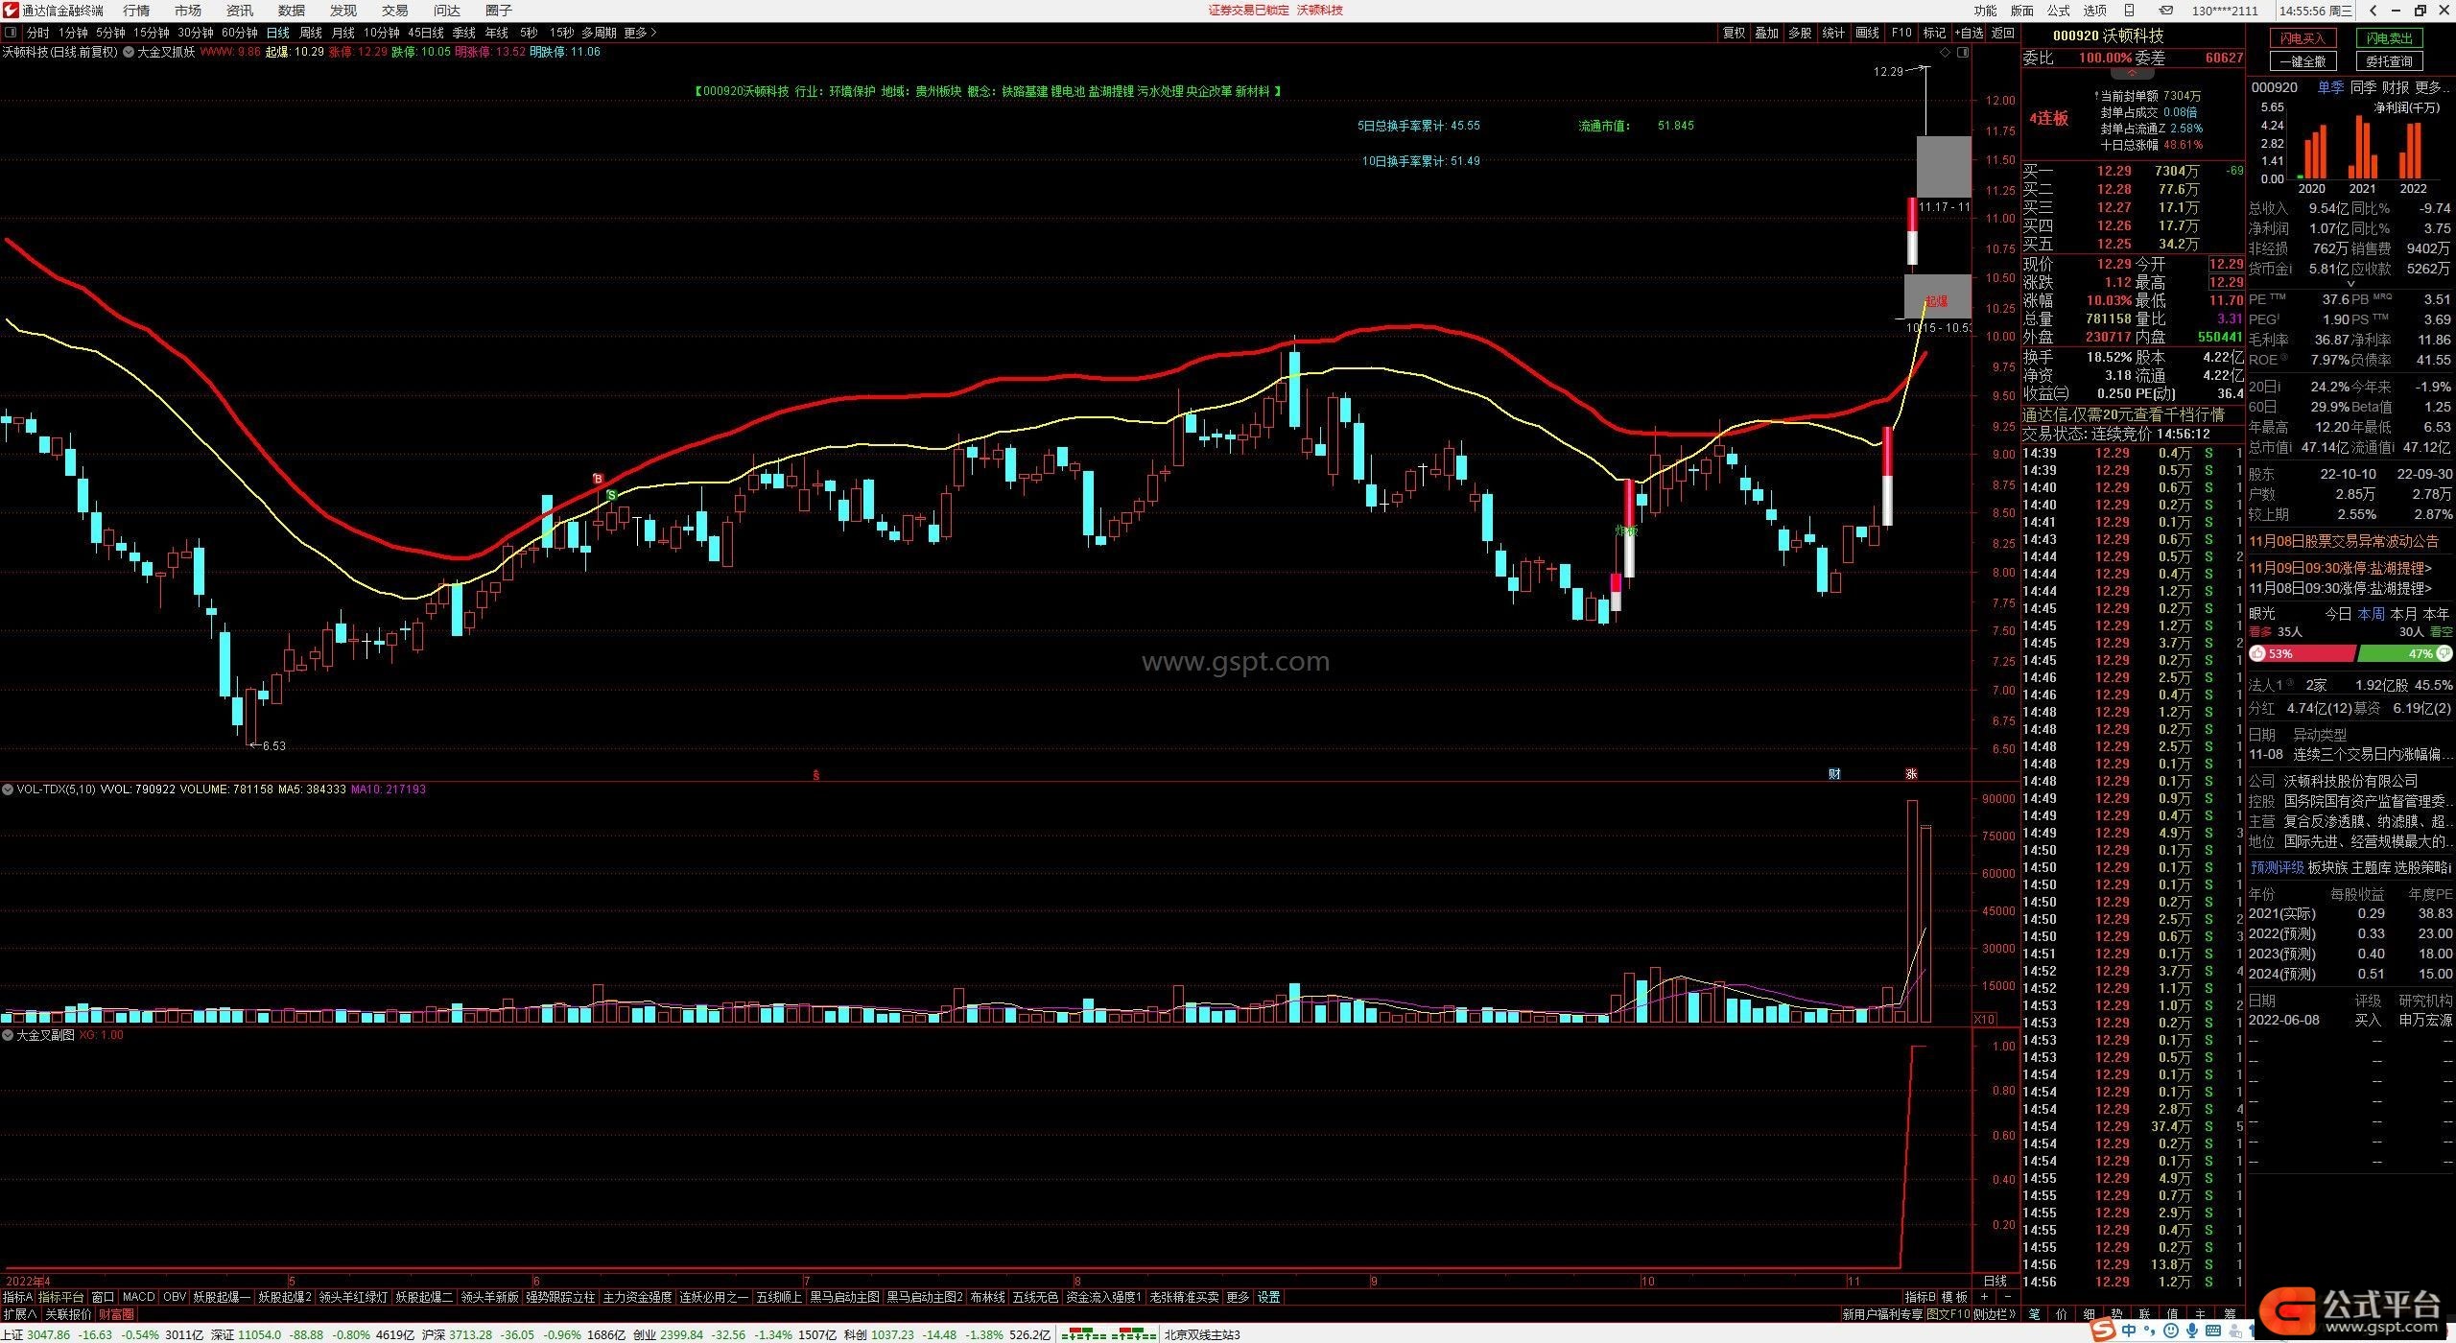
Task: Click the circle icon beside VOL-TDX indicator
Action: click(8, 789)
